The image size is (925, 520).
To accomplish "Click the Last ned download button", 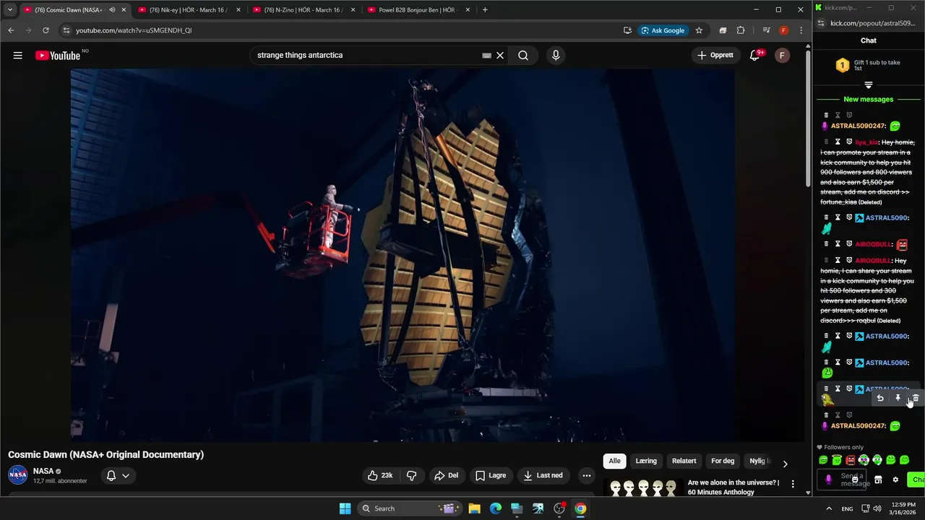I will 543,475.
